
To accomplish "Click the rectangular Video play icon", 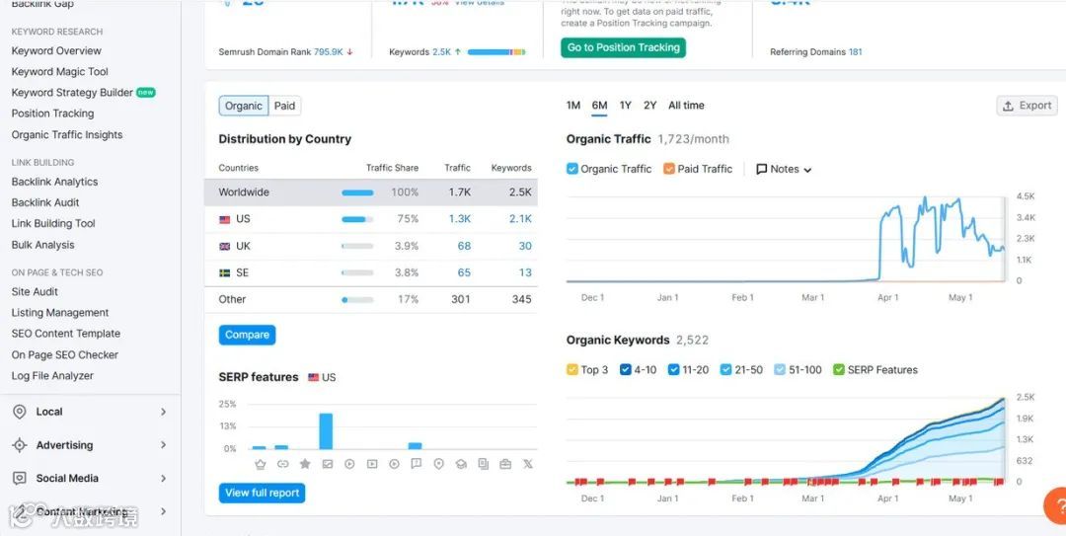I will (372, 464).
